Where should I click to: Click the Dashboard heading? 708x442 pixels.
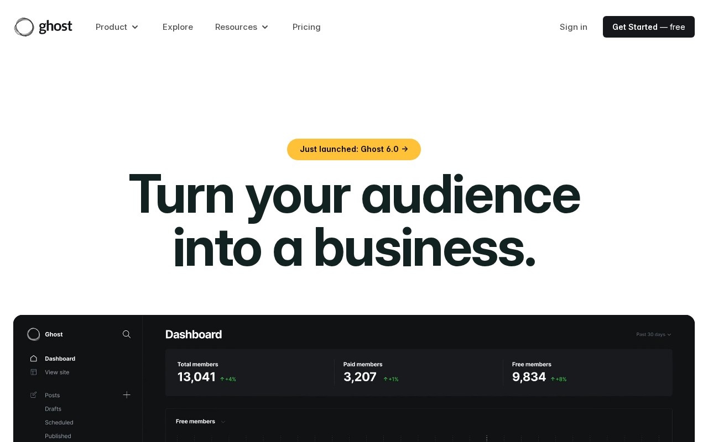point(194,334)
